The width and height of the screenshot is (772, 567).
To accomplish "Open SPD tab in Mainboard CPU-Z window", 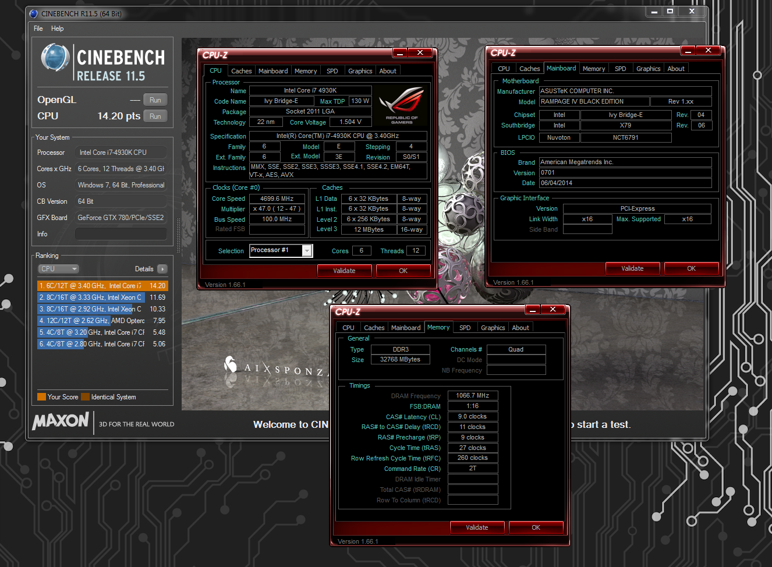I will coord(621,69).
